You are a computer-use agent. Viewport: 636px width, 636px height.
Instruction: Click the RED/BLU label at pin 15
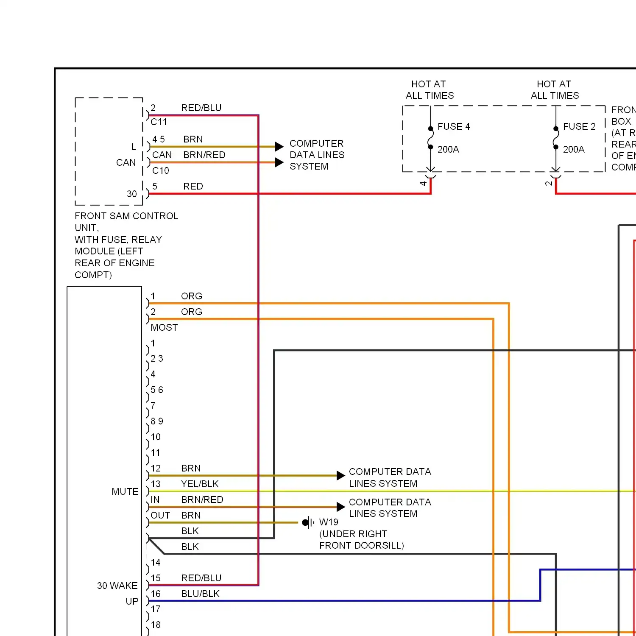click(x=201, y=578)
